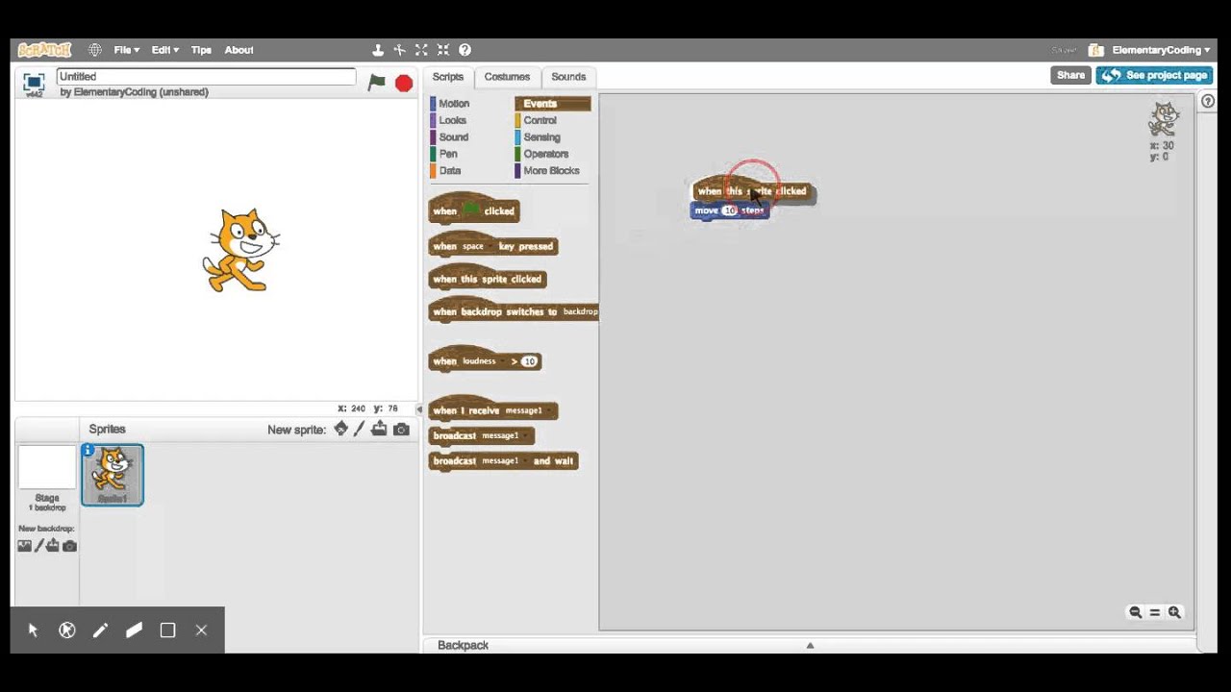Zoom out the scripts area

point(1136,612)
